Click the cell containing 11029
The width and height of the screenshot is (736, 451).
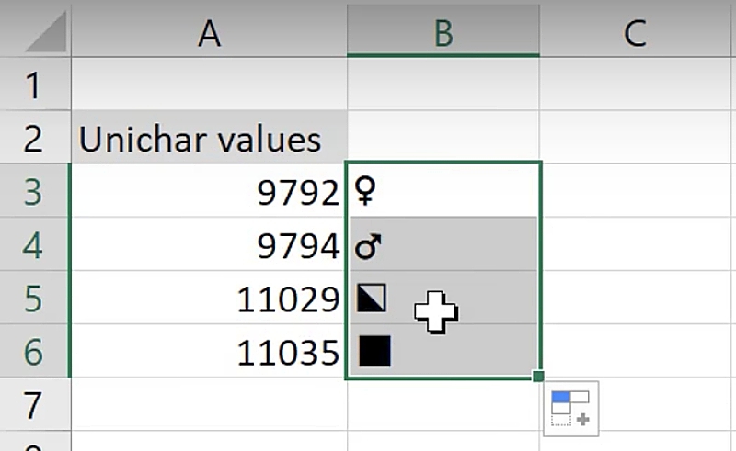[x=210, y=299]
